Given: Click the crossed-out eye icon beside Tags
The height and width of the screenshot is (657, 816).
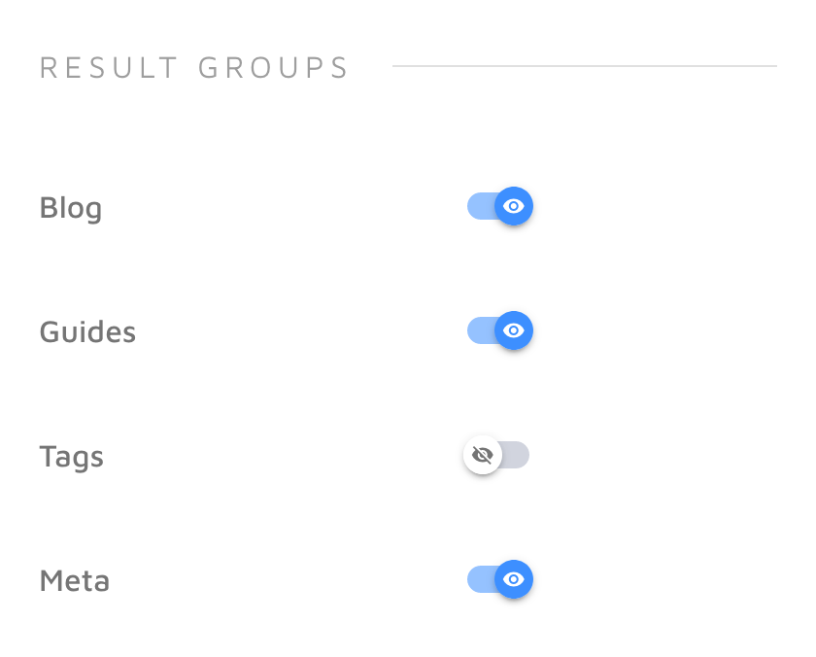Looking at the screenshot, I should coord(483,455).
